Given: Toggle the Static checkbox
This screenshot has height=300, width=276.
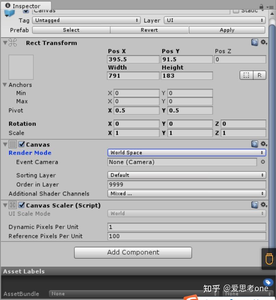Looking at the screenshot, I should coord(236,11).
